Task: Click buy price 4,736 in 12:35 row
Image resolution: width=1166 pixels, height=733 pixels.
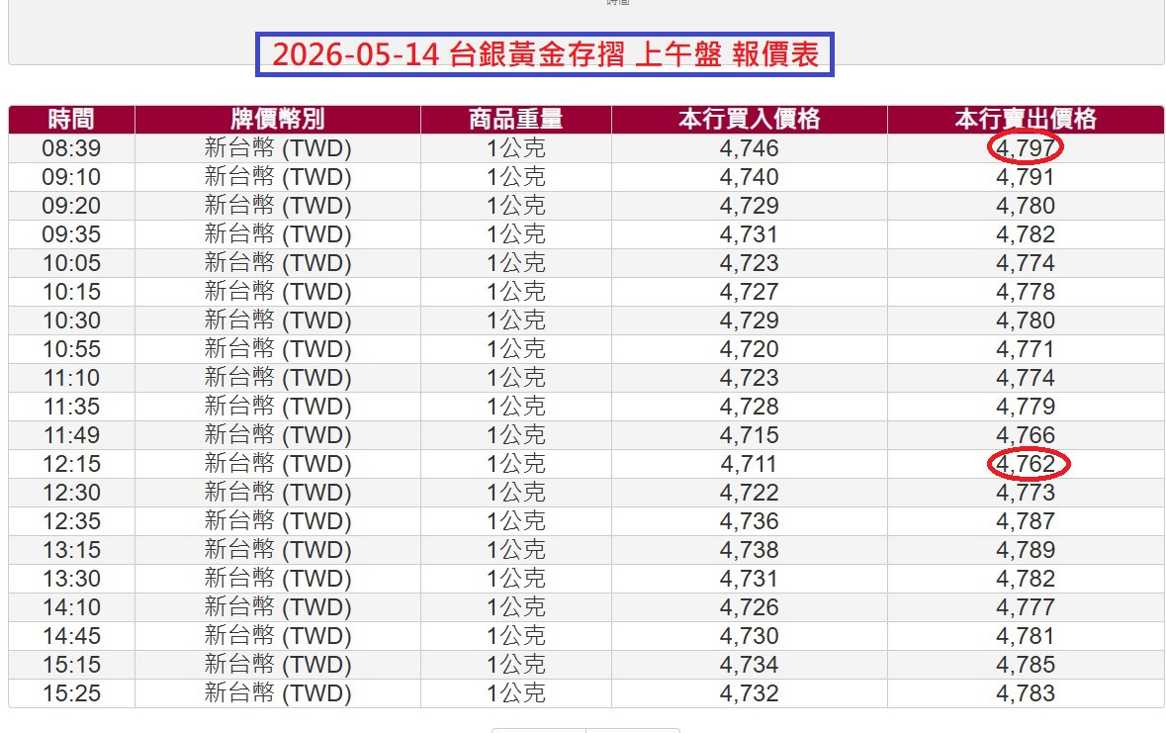Action: (750, 521)
